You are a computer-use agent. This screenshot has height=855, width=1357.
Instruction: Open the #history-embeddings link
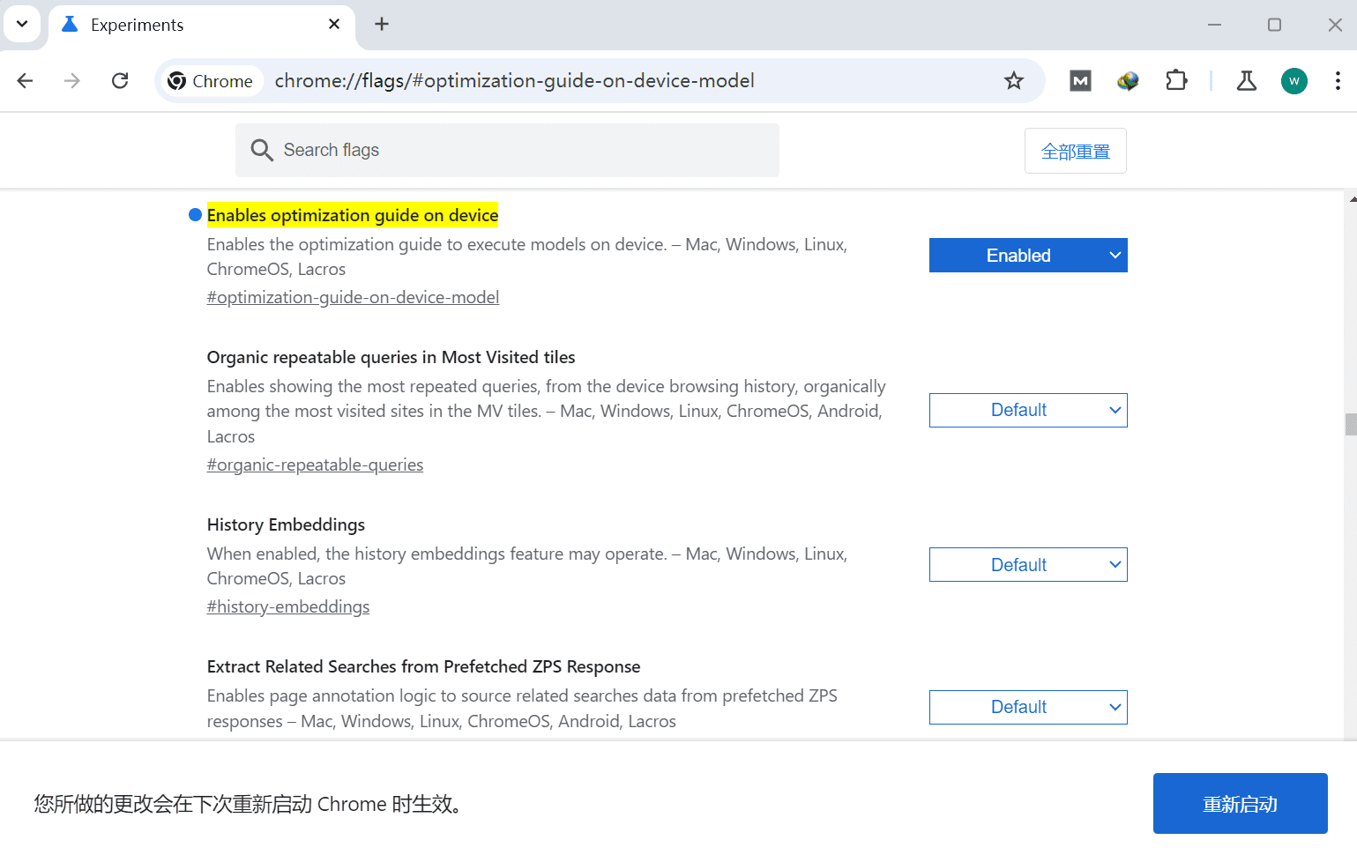[287, 606]
